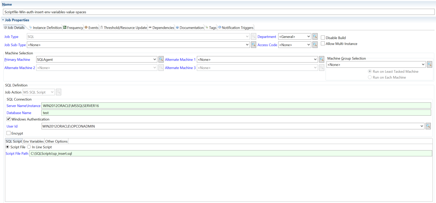Choose the In Line Script option
Screen dimensions: 436x203
29,147
